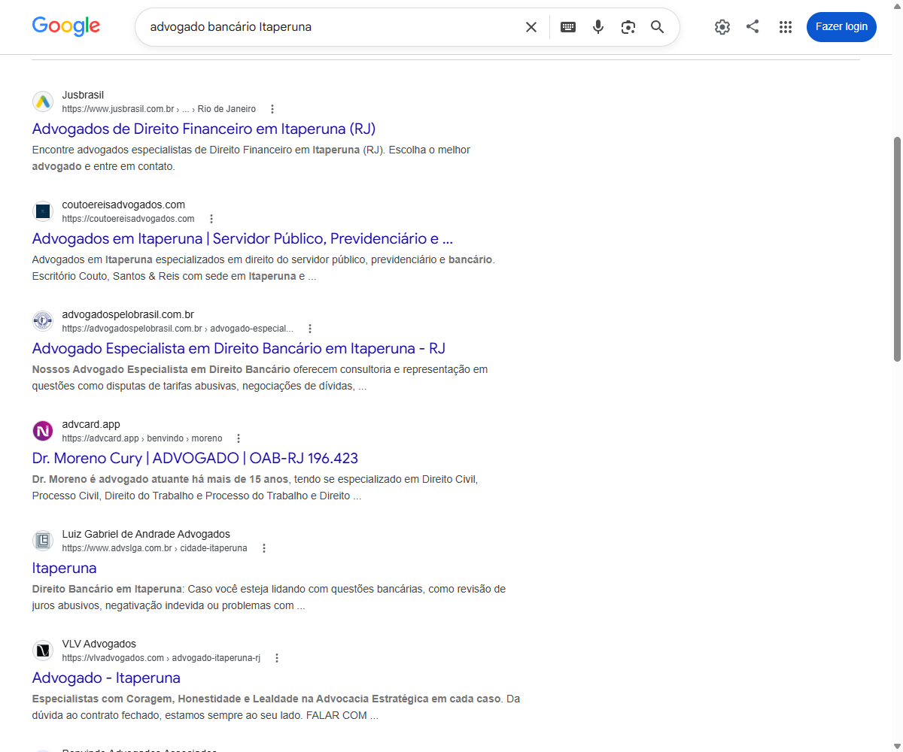
Task: Open quick settings gear icon
Action: (722, 27)
